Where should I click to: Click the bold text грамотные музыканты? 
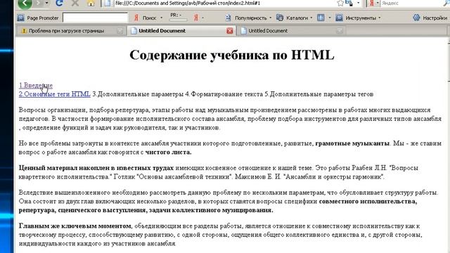pyautogui.click(x=352, y=143)
